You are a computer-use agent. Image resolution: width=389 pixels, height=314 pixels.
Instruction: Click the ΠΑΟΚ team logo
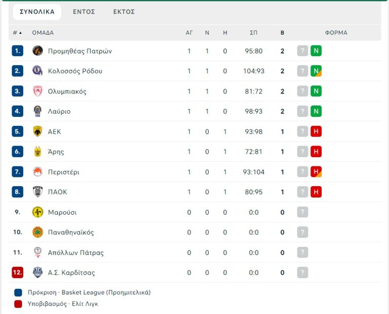[x=37, y=192]
